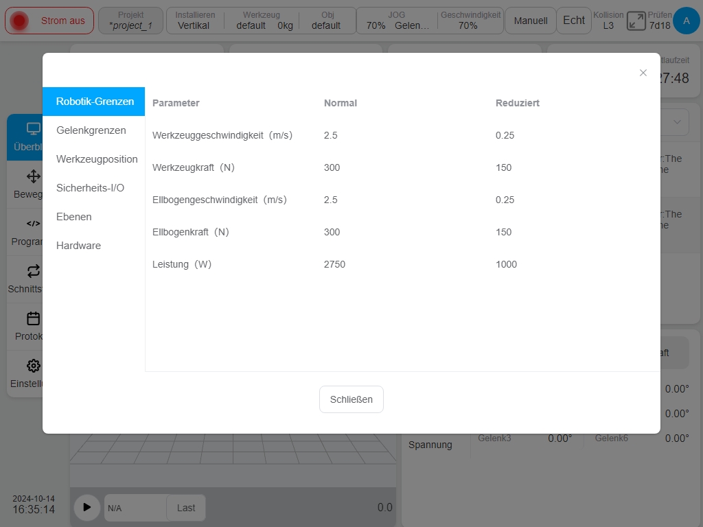703x527 pixels.
Task: Open the JOG 70% control
Action: pyautogui.click(x=397, y=21)
